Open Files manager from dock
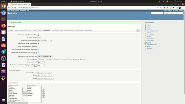 point(3,32)
